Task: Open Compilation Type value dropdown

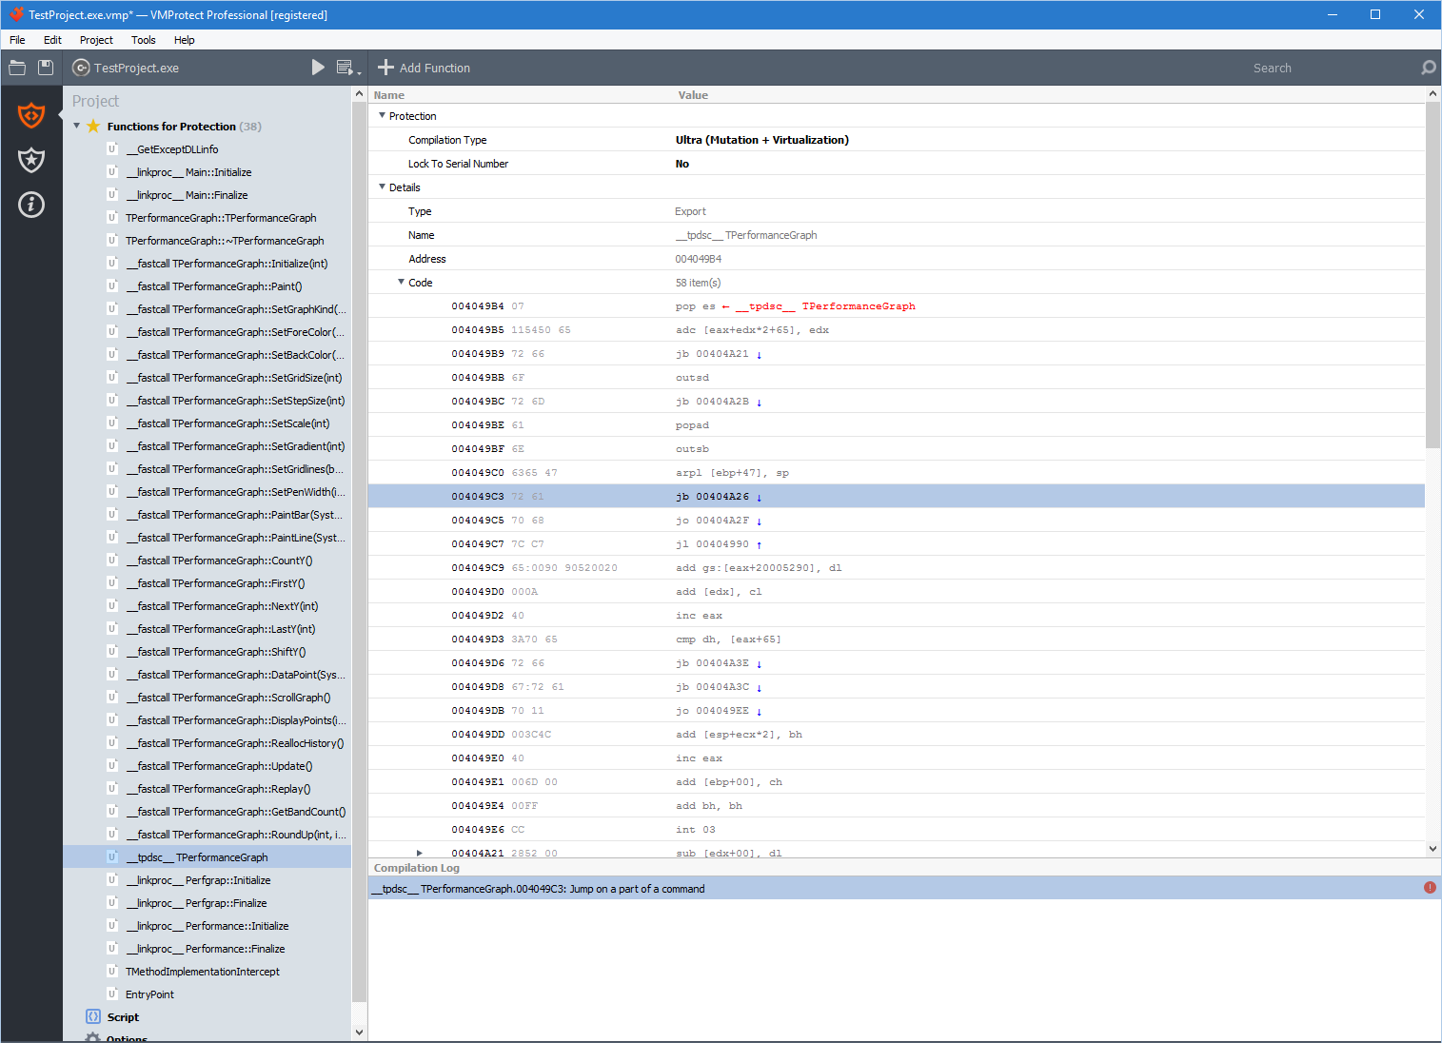Action: (761, 140)
